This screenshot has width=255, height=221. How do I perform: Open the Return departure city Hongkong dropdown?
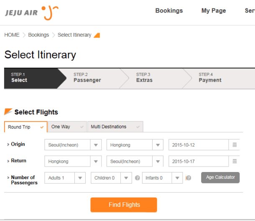pyautogui.click(x=73, y=161)
